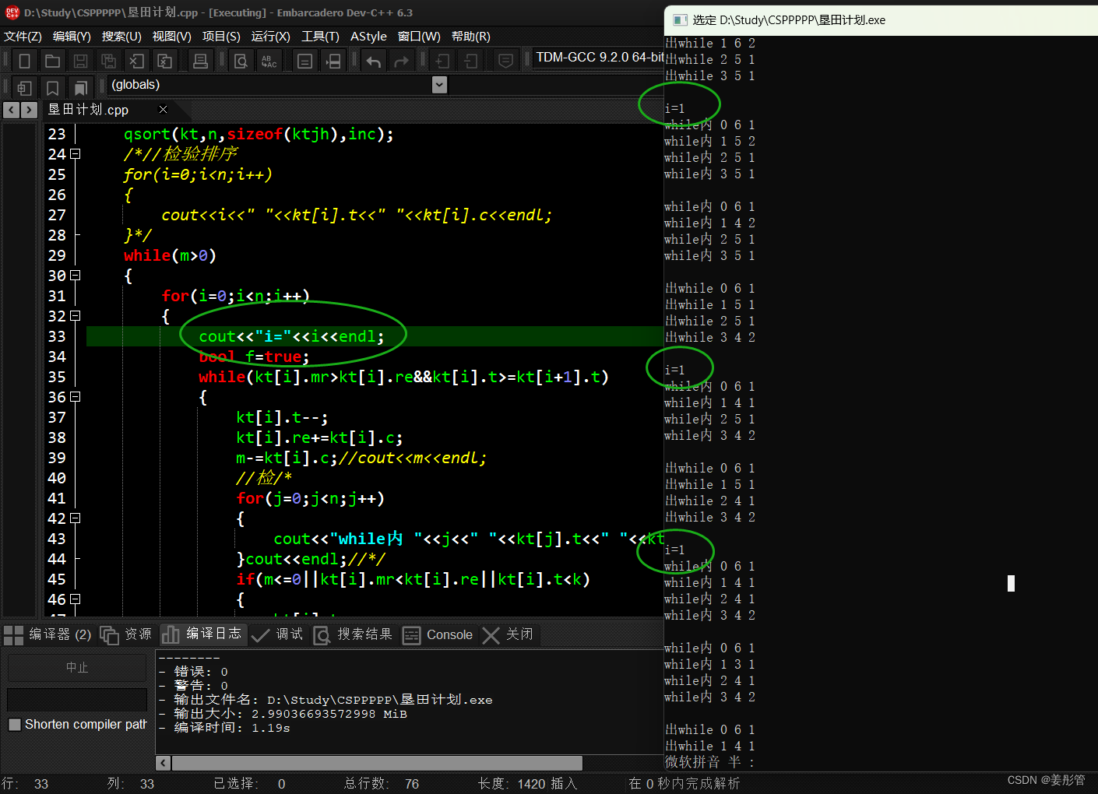
Task: Click the Goto function toolbar icon
Action: click(333, 61)
